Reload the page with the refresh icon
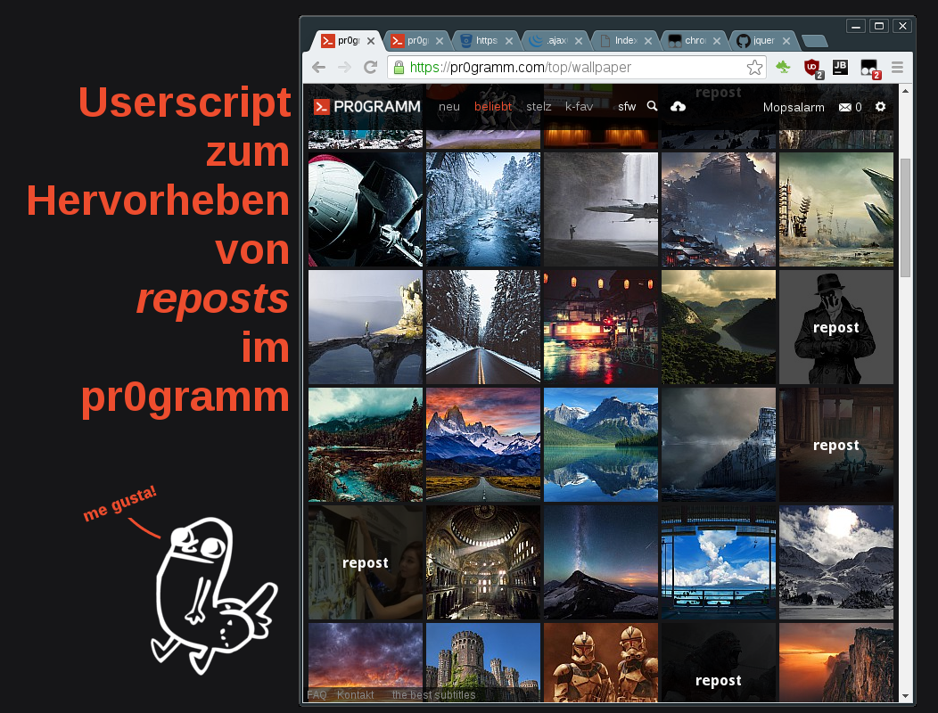The width and height of the screenshot is (938, 713). [x=371, y=68]
